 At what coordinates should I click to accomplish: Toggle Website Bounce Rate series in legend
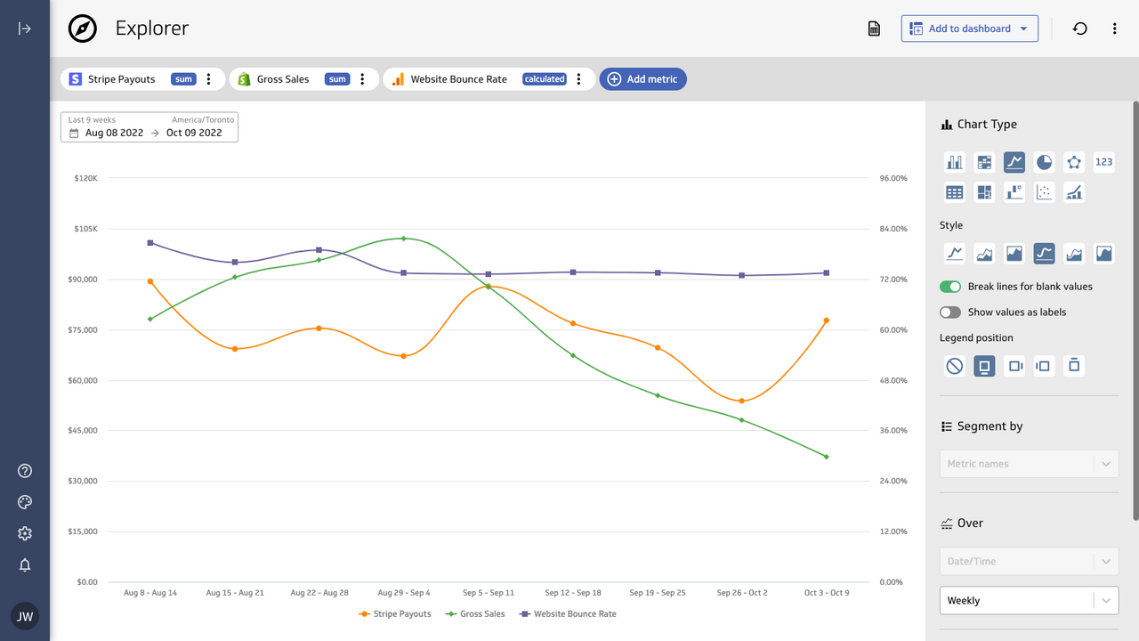(568, 614)
